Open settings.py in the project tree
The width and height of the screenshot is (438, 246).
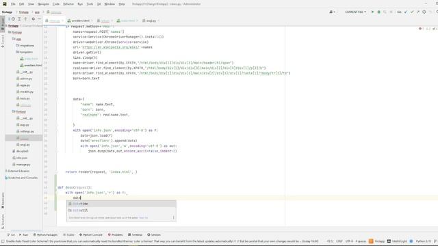pyautogui.click(x=25, y=131)
